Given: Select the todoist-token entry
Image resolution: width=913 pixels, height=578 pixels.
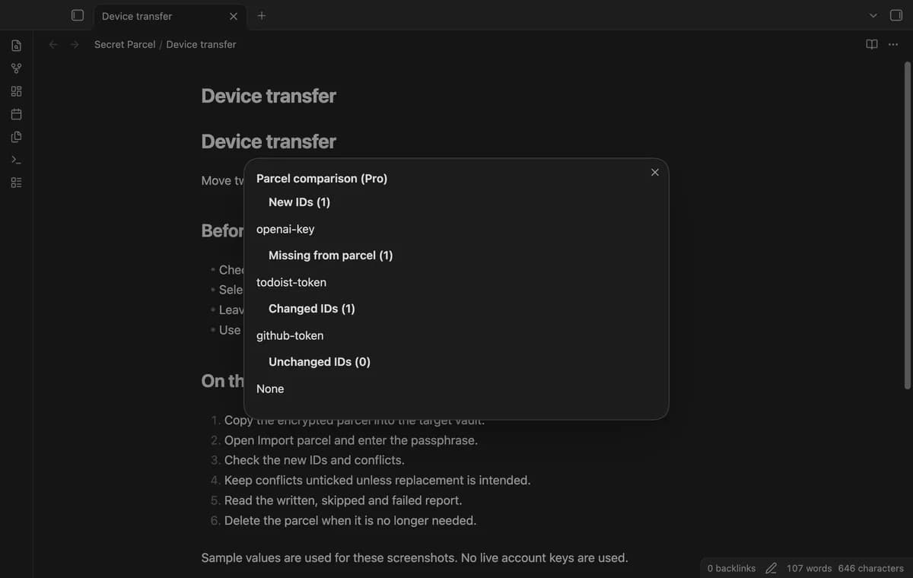Looking at the screenshot, I should pyautogui.click(x=291, y=282).
